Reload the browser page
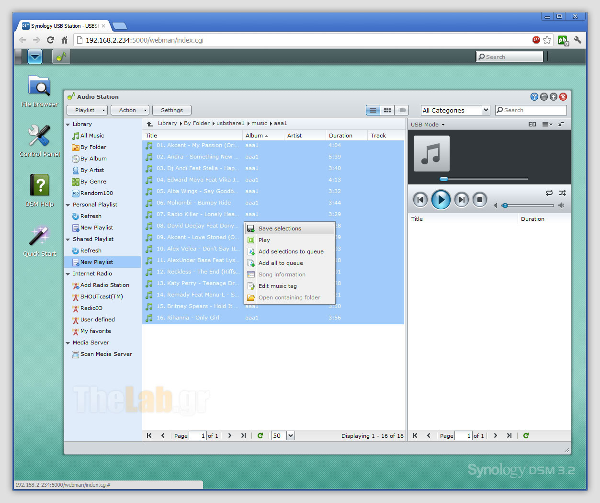The image size is (600, 503). click(x=50, y=40)
